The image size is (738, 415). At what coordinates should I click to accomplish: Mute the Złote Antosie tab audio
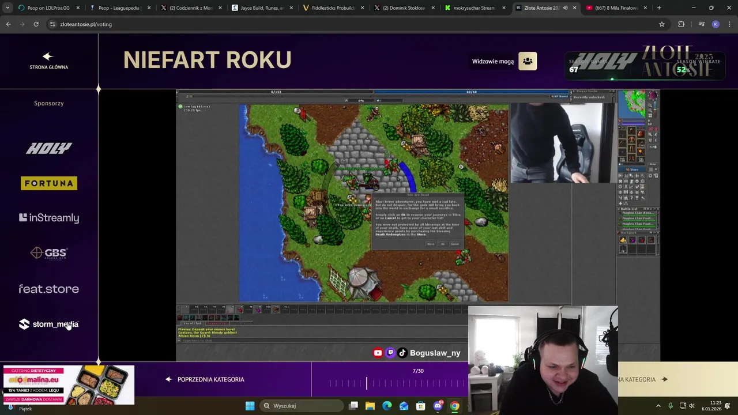point(565,8)
